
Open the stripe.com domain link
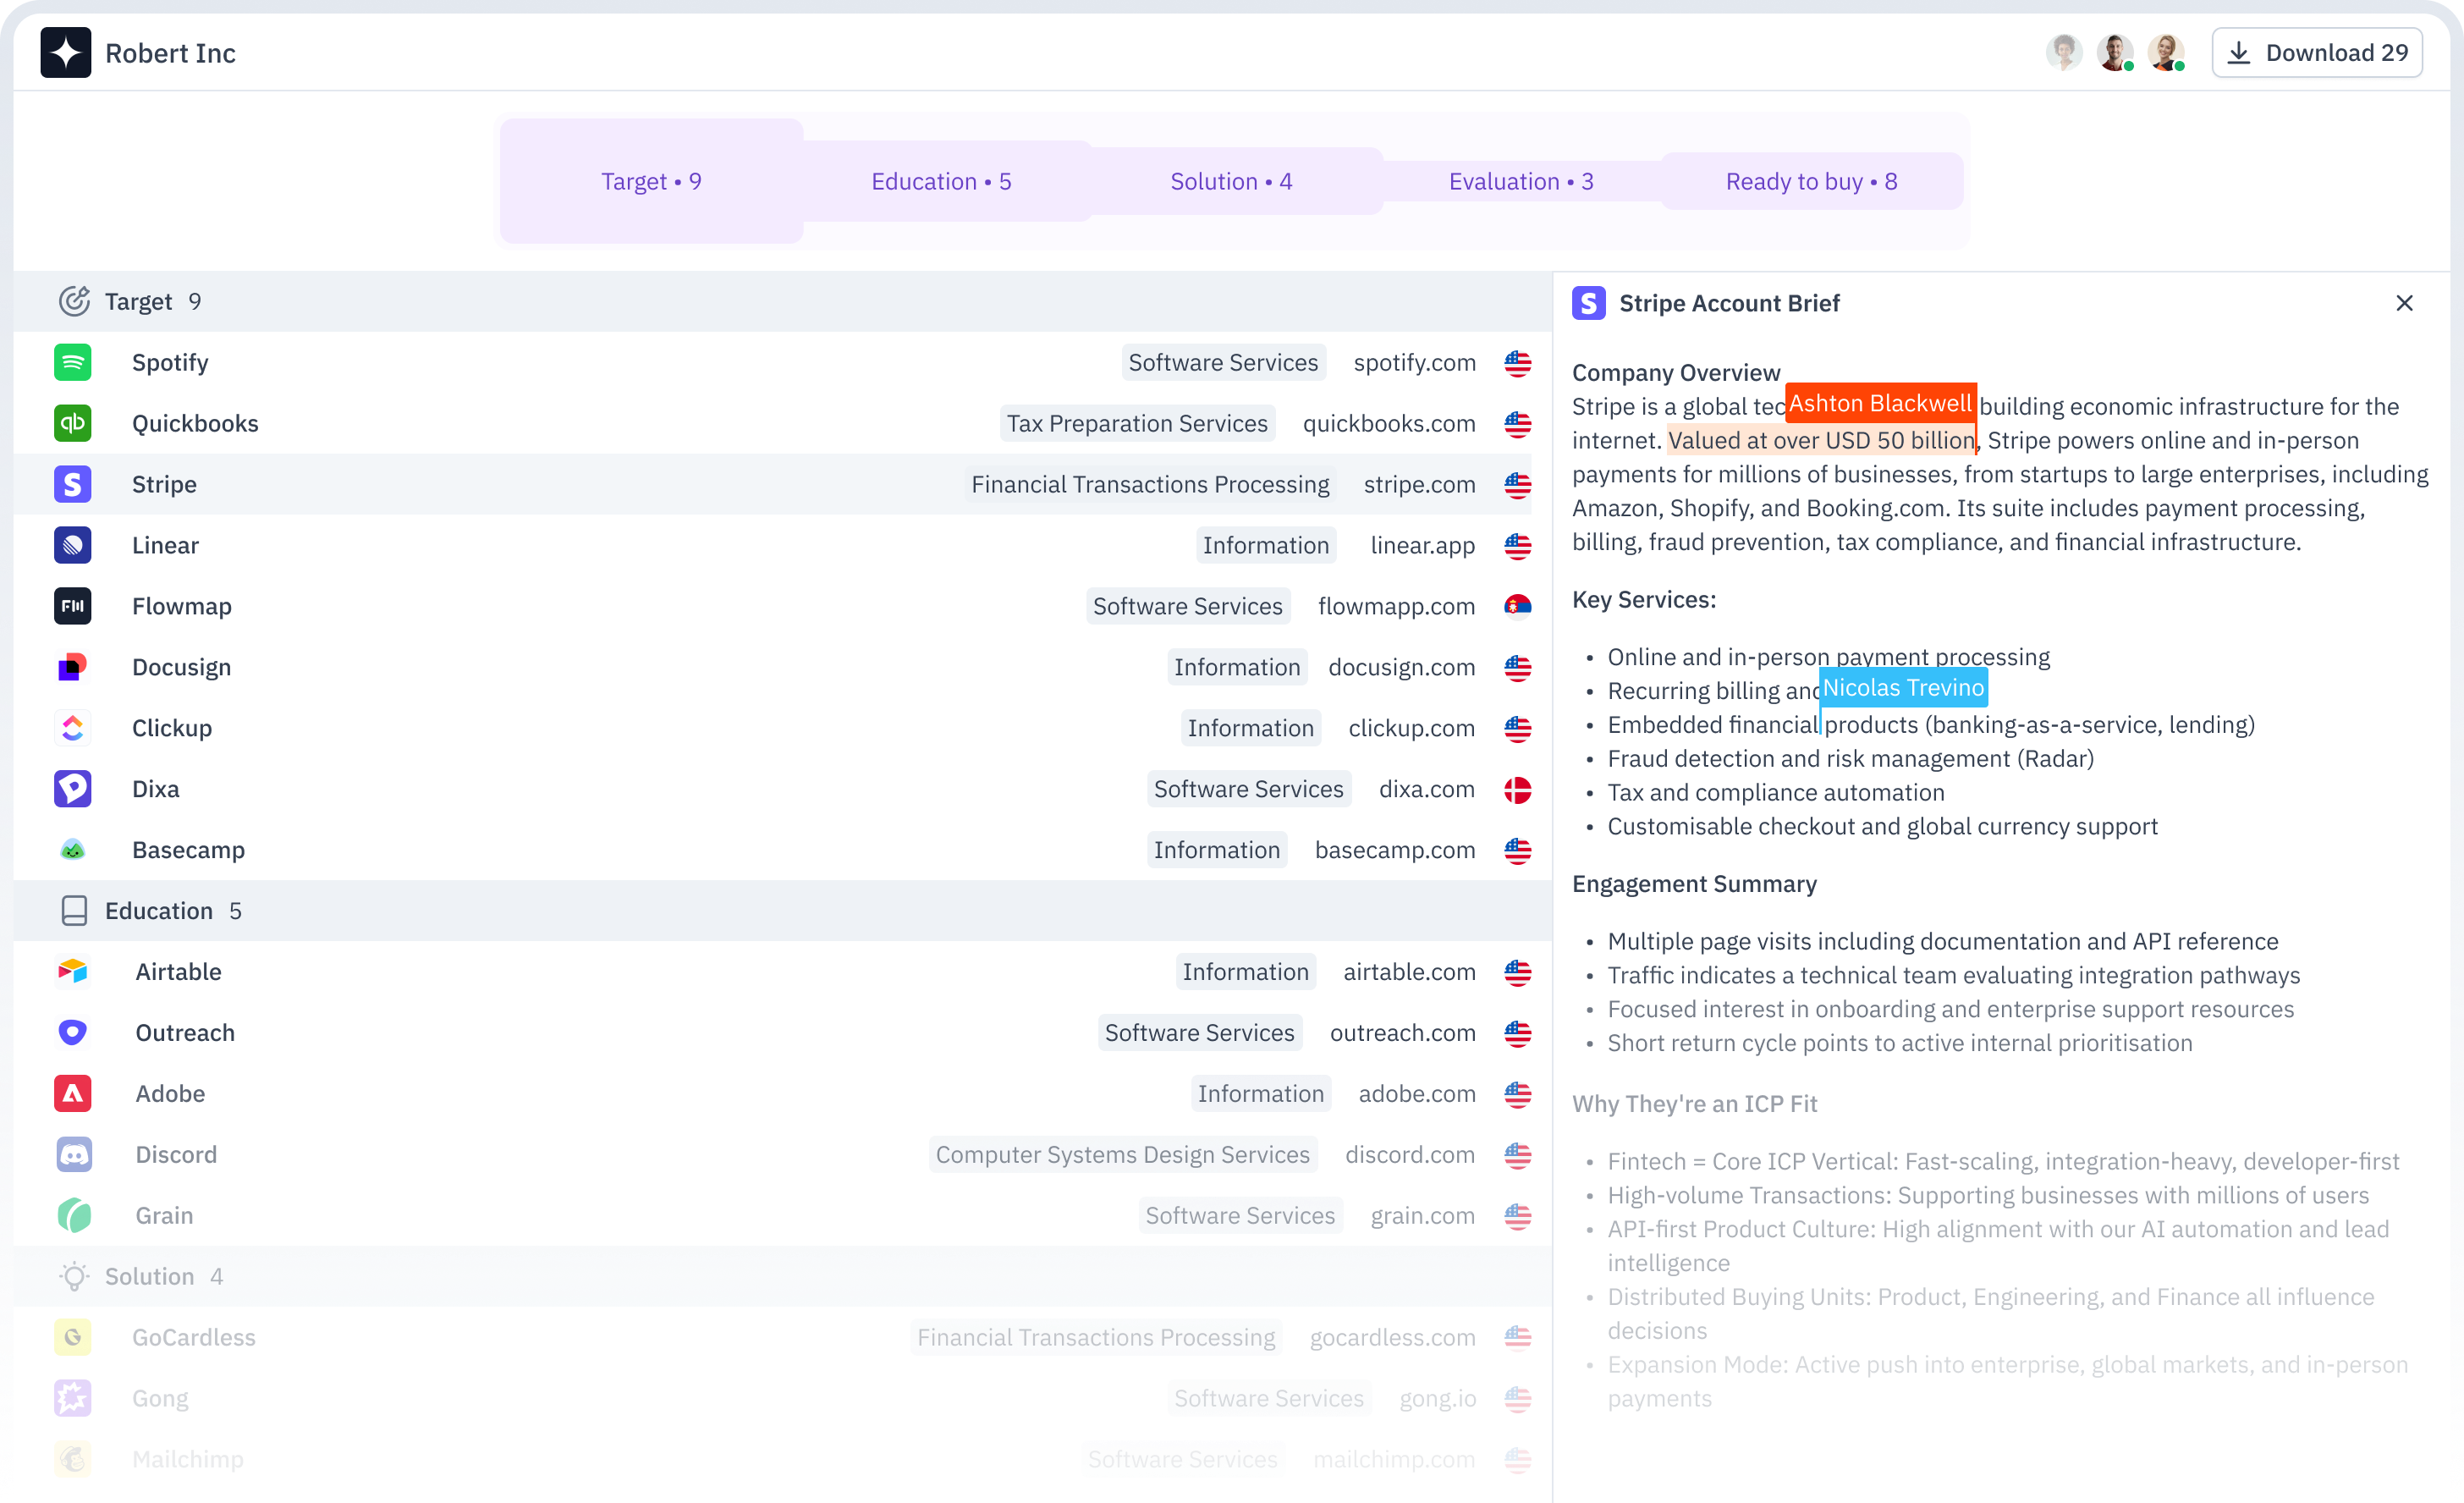(1419, 484)
